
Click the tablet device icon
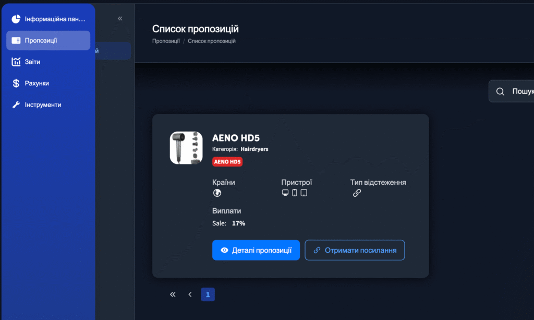tap(304, 193)
